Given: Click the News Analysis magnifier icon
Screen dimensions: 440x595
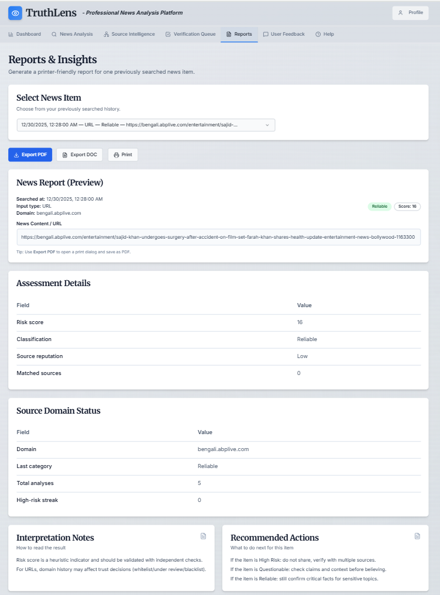Looking at the screenshot, I should point(54,35).
